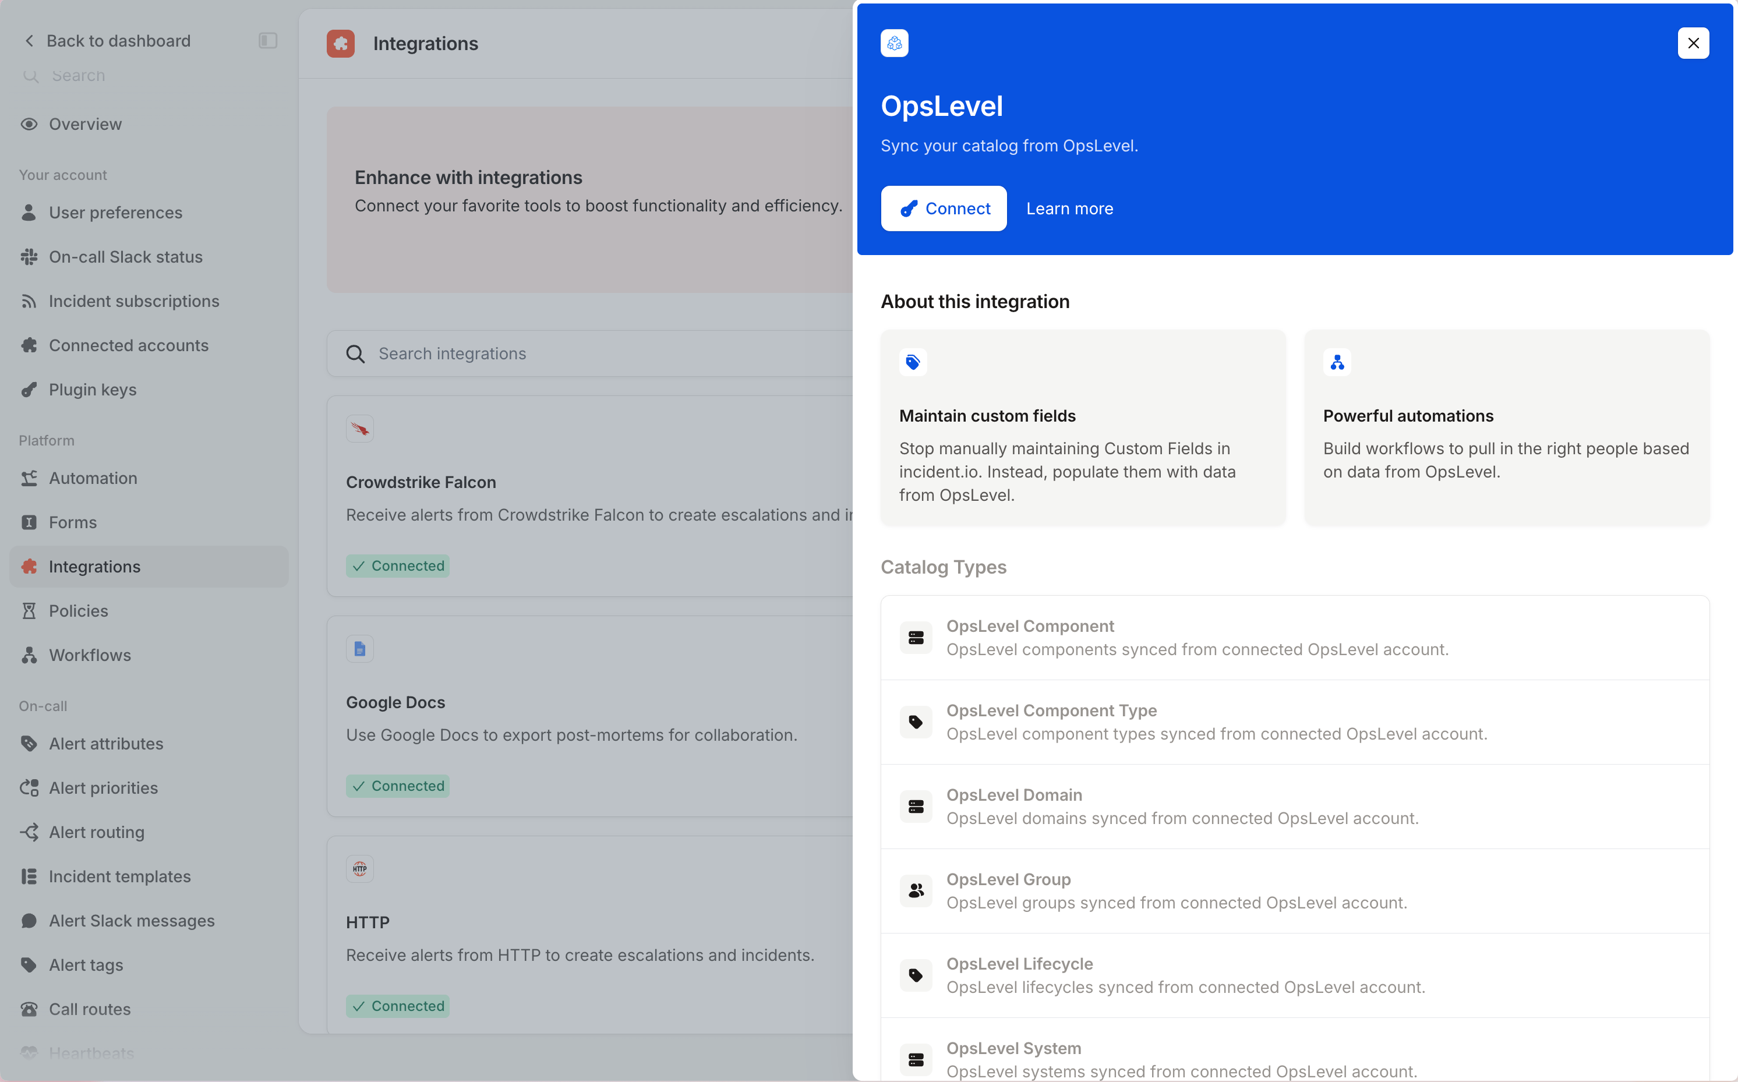
Task: Click the Connect button for OpsLevel
Action: coord(943,208)
